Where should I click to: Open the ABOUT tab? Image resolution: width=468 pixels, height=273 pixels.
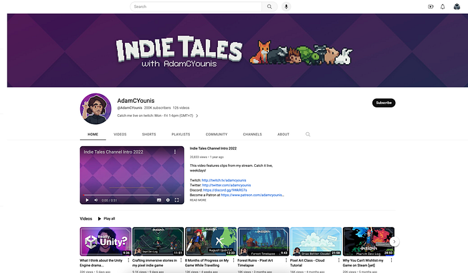283,134
